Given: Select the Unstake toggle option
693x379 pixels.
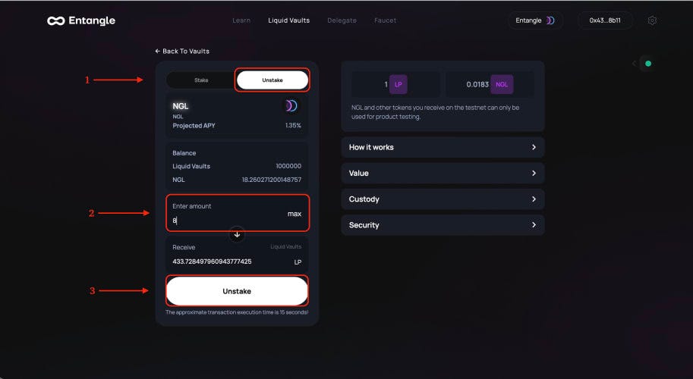Looking at the screenshot, I should (x=272, y=80).
